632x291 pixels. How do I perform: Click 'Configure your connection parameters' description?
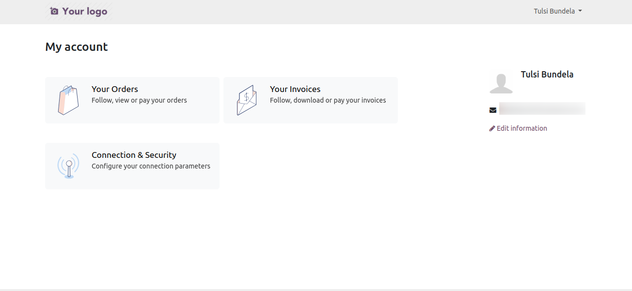tap(151, 166)
